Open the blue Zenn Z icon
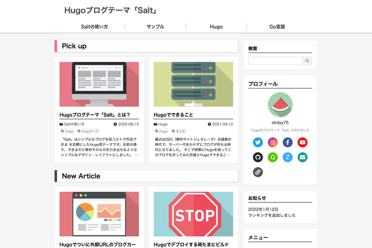Image resolution: width=372 pixels, height=248 pixels. tap(287, 157)
